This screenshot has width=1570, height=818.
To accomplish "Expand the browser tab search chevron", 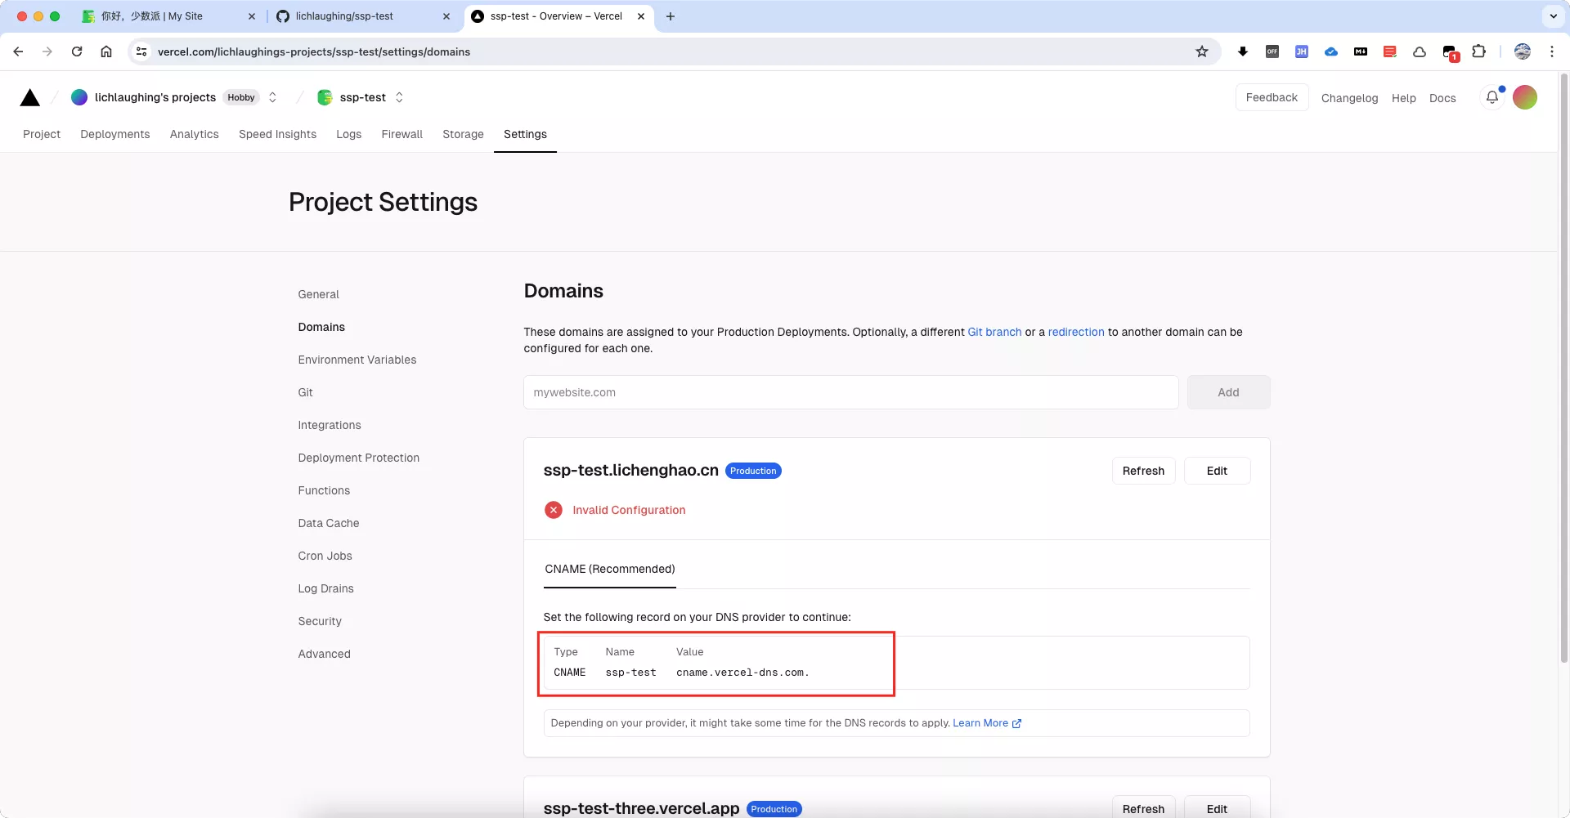I will 1552,16.
